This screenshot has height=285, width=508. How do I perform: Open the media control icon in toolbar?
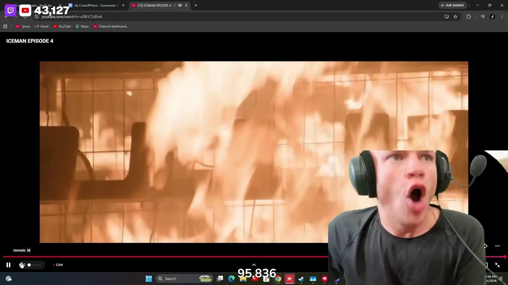[x=483, y=17]
